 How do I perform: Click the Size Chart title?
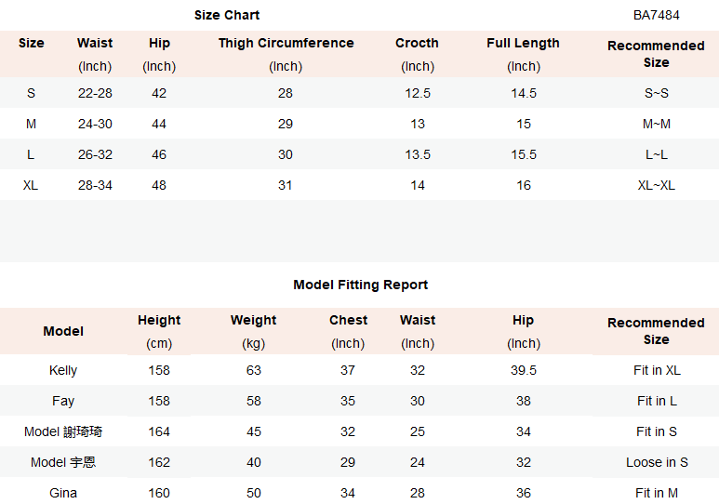click(227, 15)
